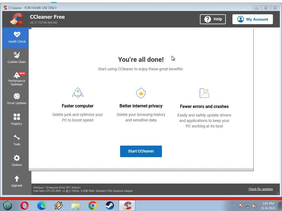Click the Faster computer rocket icon
The width and height of the screenshot is (282, 211).
pos(78,93)
